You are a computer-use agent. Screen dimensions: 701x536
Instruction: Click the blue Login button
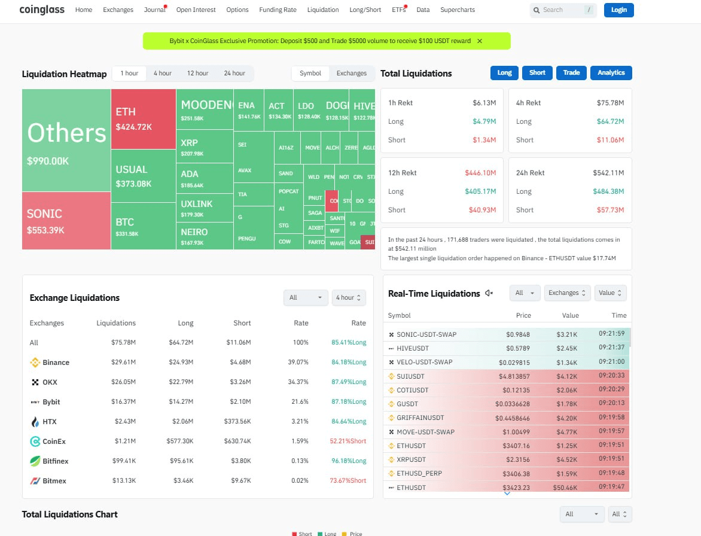click(x=618, y=10)
